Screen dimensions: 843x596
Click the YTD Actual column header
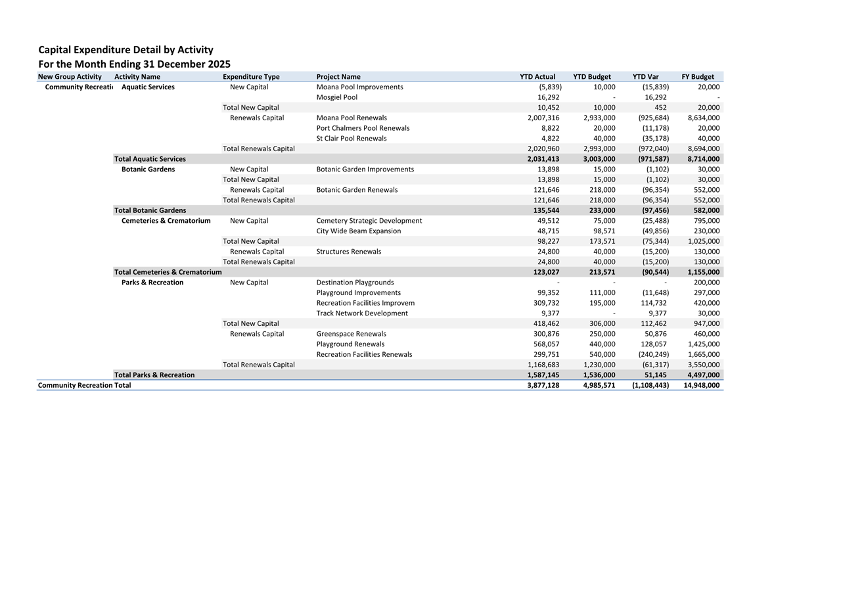click(537, 77)
